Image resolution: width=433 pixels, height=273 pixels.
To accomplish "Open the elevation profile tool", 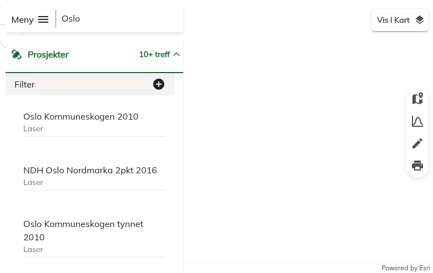I will click(417, 121).
